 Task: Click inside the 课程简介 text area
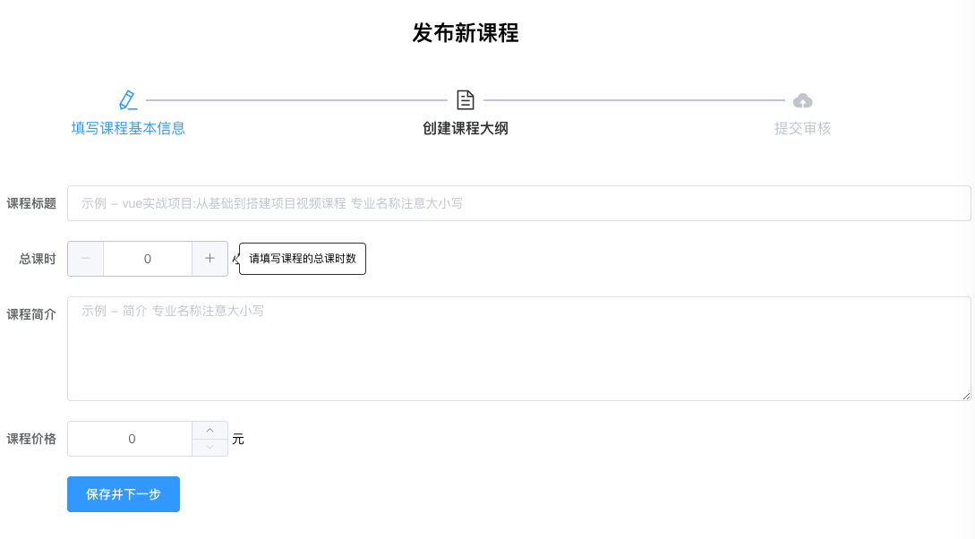tap(518, 348)
